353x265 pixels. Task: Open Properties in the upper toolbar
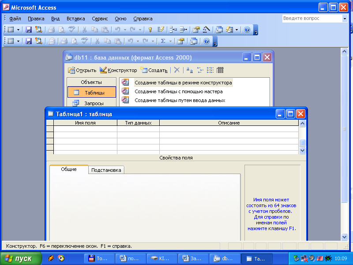pyautogui.click(x=196, y=30)
